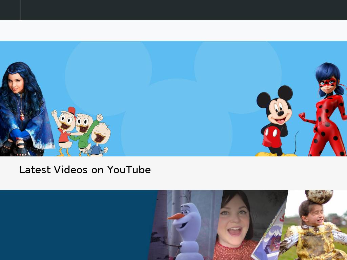
Task: Click the dark blue panel beside the videos
Action: (75, 225)
